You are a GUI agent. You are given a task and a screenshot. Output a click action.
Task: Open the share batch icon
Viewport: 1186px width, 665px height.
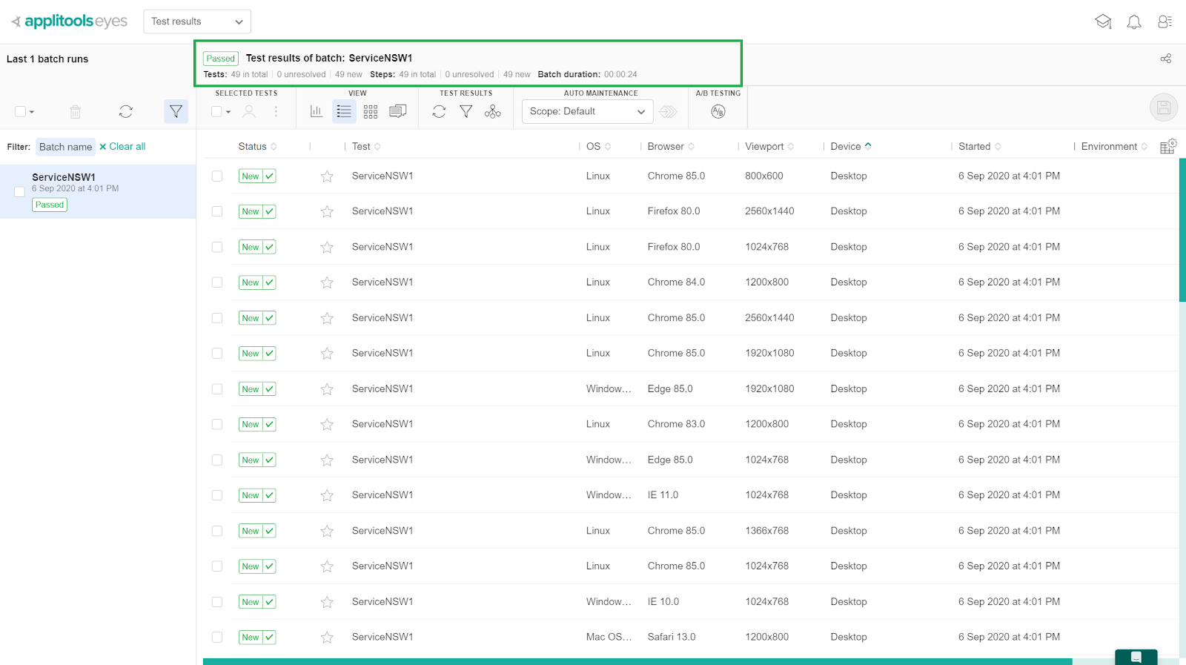tap(1165, 59)
